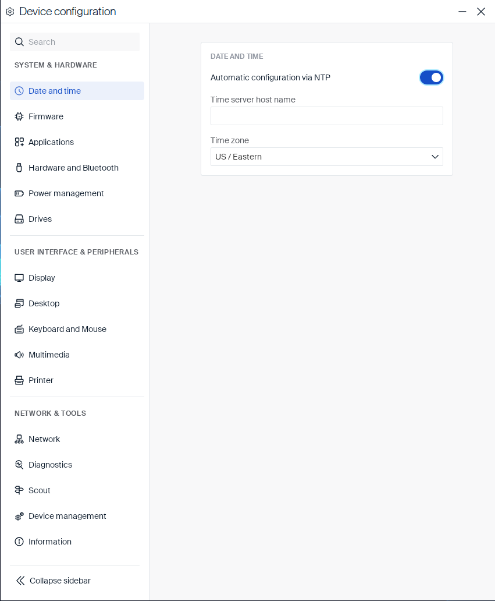
Task: Click the Time server host name field
Action: [x=326, y=116]
